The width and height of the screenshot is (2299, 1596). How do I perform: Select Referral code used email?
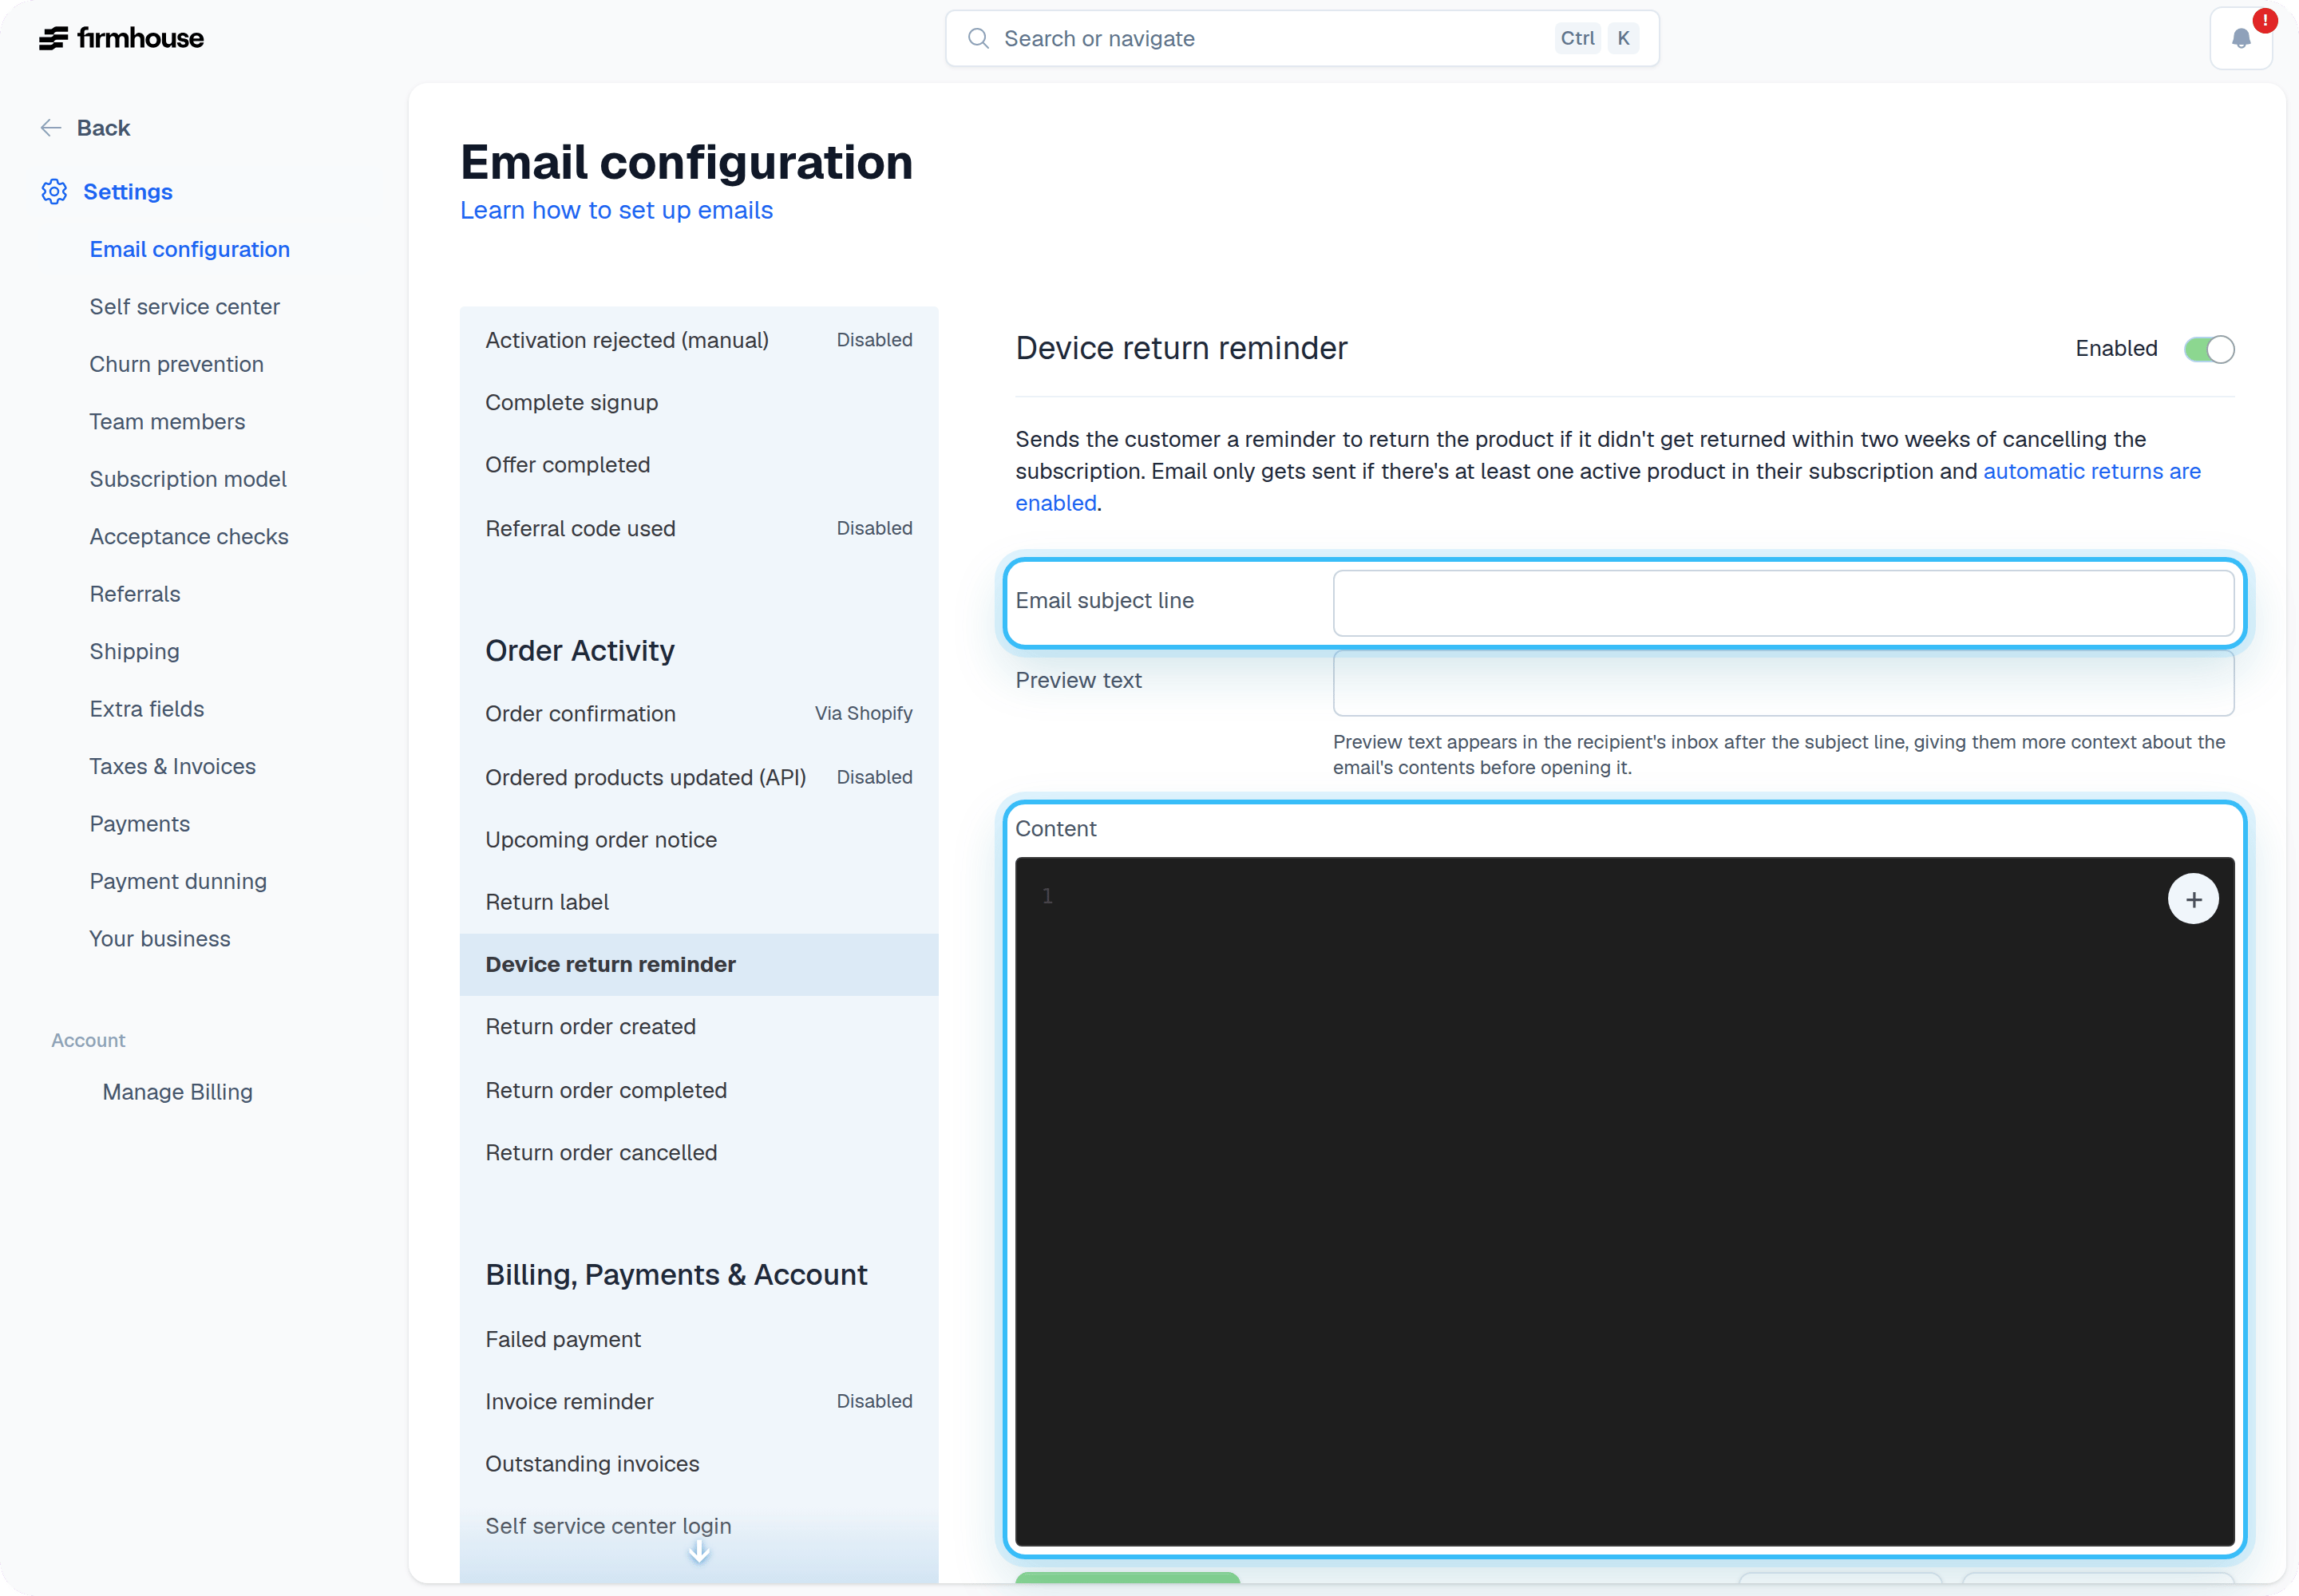pos(698,528)
